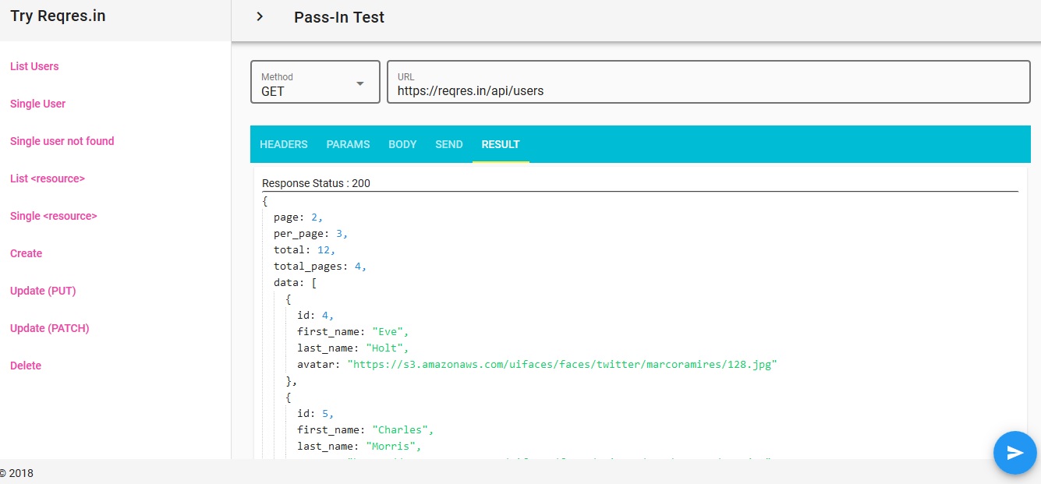Viewport: 1041px width, 484px height.
Task: Open the List Users example
Action: coord(34,66)
